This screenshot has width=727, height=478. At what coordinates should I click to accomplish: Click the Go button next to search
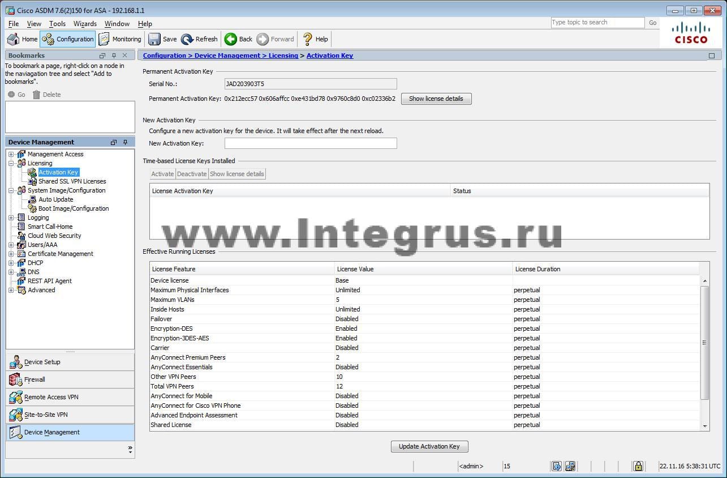point(653,23)
